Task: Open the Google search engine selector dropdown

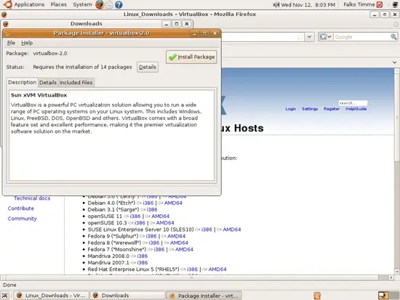Action: click(326, 37)
